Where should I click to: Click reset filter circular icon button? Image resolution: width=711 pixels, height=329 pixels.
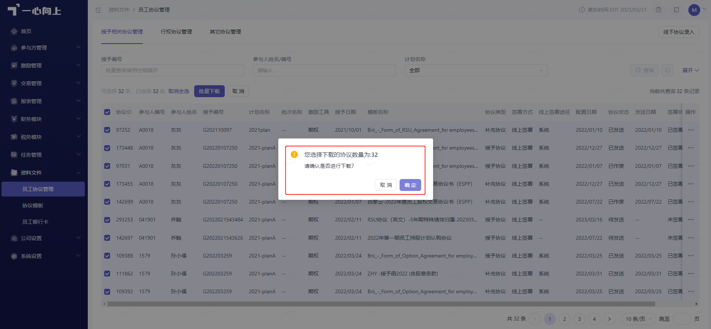point(667,70)
